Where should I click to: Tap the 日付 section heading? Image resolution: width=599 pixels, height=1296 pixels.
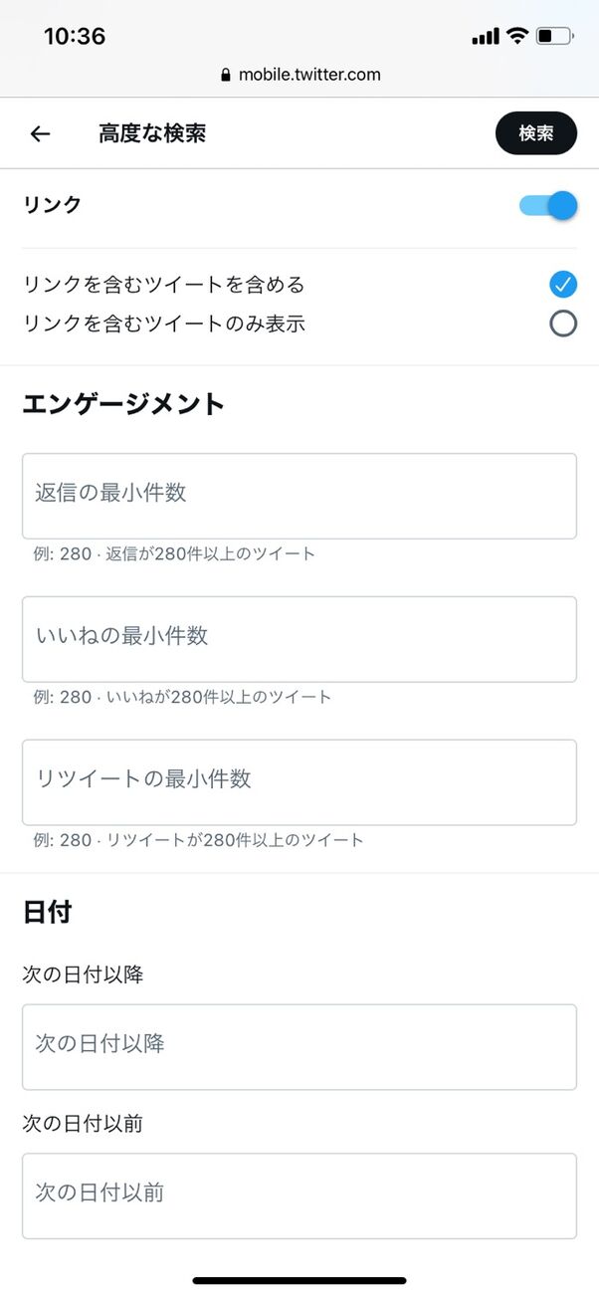47,912
